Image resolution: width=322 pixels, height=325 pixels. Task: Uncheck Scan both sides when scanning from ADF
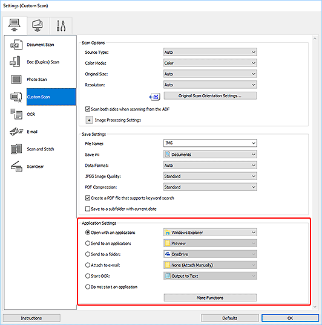click(88, 109)
